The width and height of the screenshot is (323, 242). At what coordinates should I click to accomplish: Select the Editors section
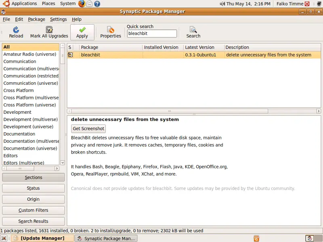click(x=31, y=156)
